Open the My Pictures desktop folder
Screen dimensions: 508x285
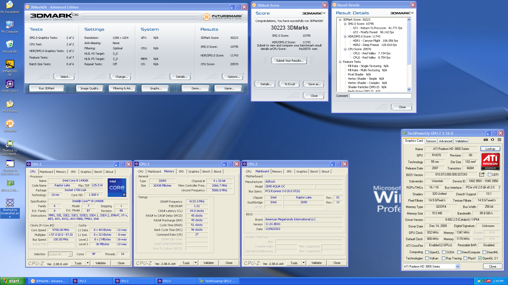(x=10, y=106)
